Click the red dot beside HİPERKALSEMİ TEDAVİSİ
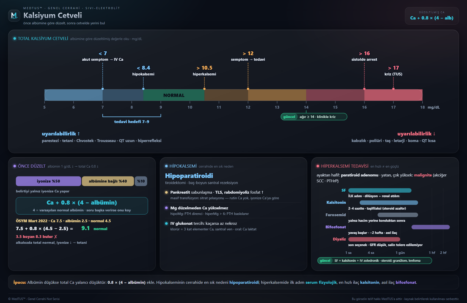Image resolution: width=467 pixels, height=303 pixels. click(318, 166)
